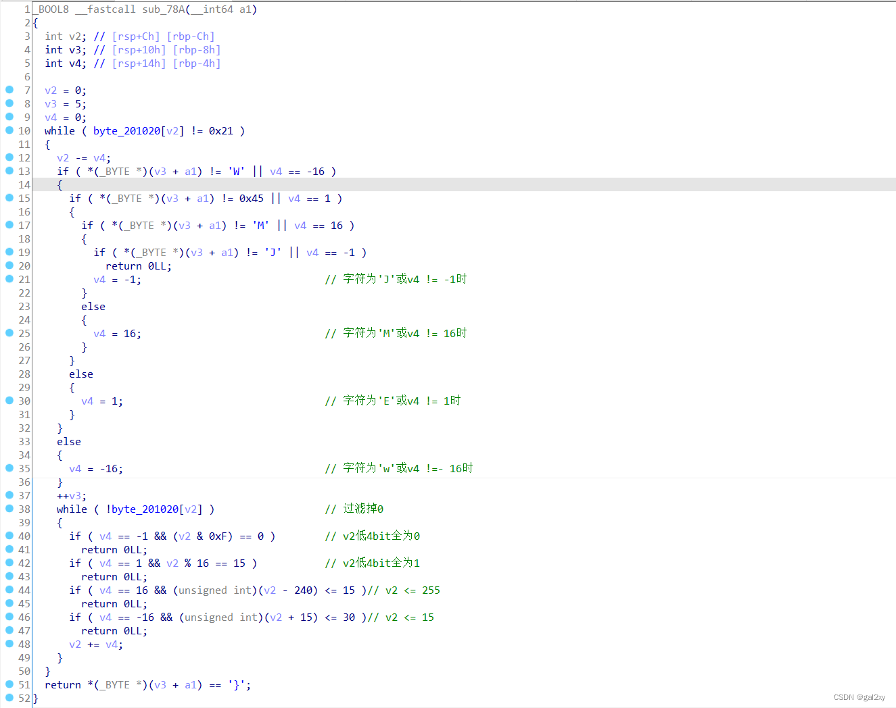Click the comment on line 35 about 'w'
The width and height of the screenshot is (896, 708).
click(399, 468)
